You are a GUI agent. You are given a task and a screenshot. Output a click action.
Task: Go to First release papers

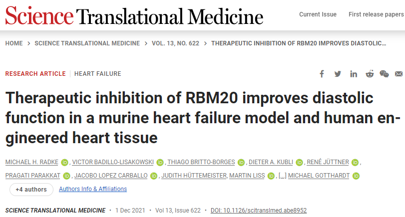coord(376,14)
